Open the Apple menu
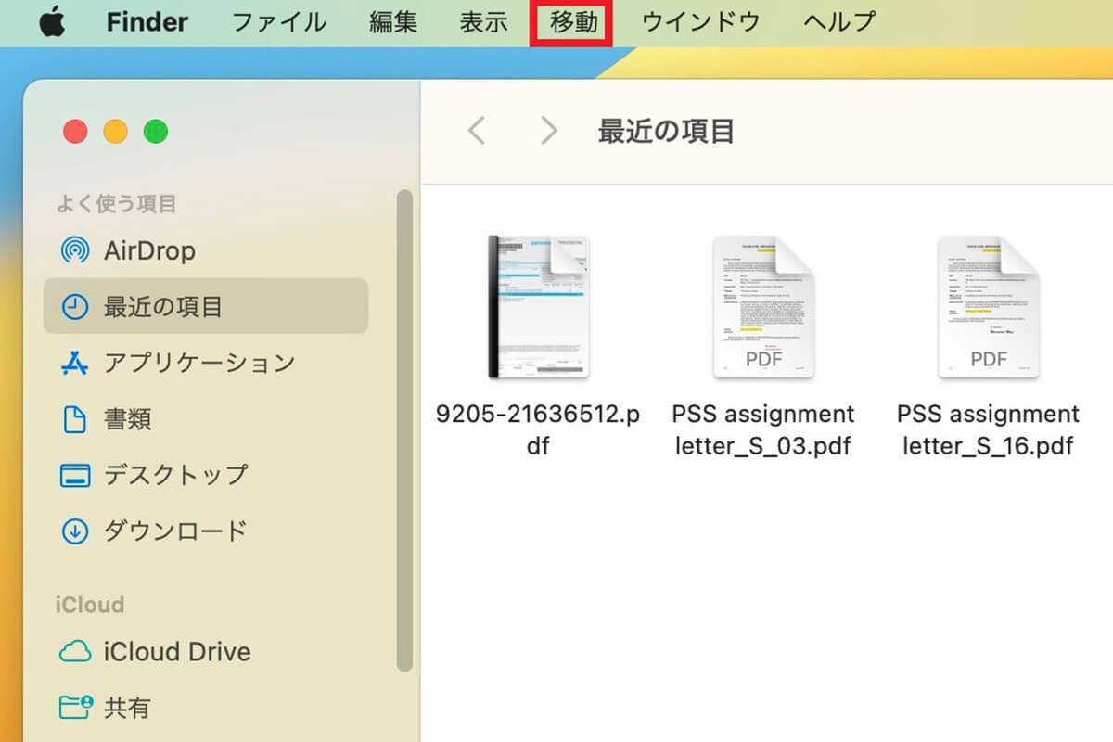The height and width of the screenshot is (742, 1113). pos(52,21)
